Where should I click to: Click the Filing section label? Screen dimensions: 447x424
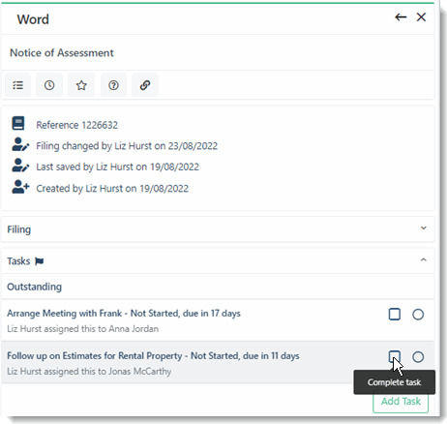[19, 229]
